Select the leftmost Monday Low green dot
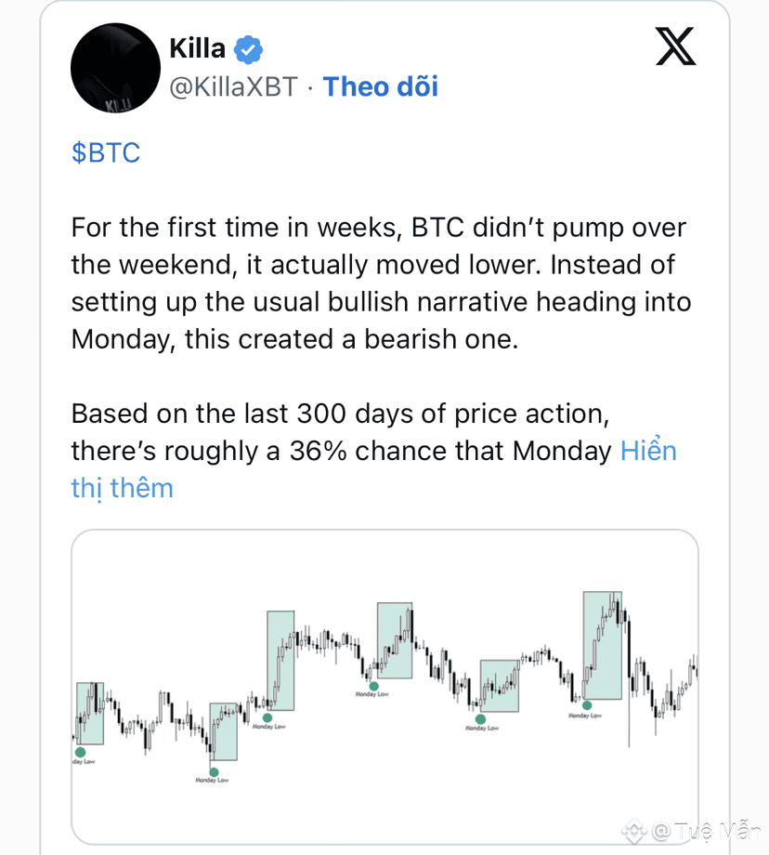This screenshot has height=855, width=769. [80, 752]
